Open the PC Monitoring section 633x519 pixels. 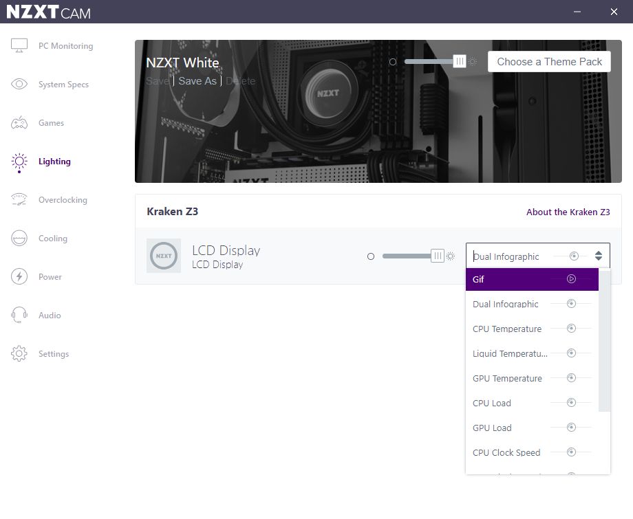coord(66,46)
